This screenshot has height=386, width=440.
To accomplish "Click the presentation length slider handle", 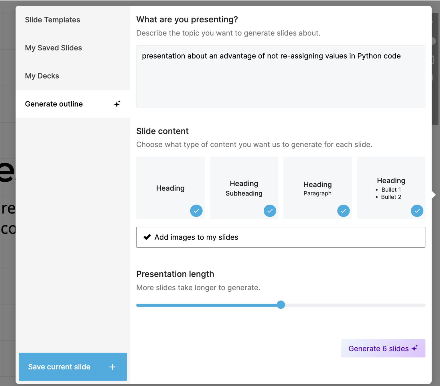I will pos(281,305).
